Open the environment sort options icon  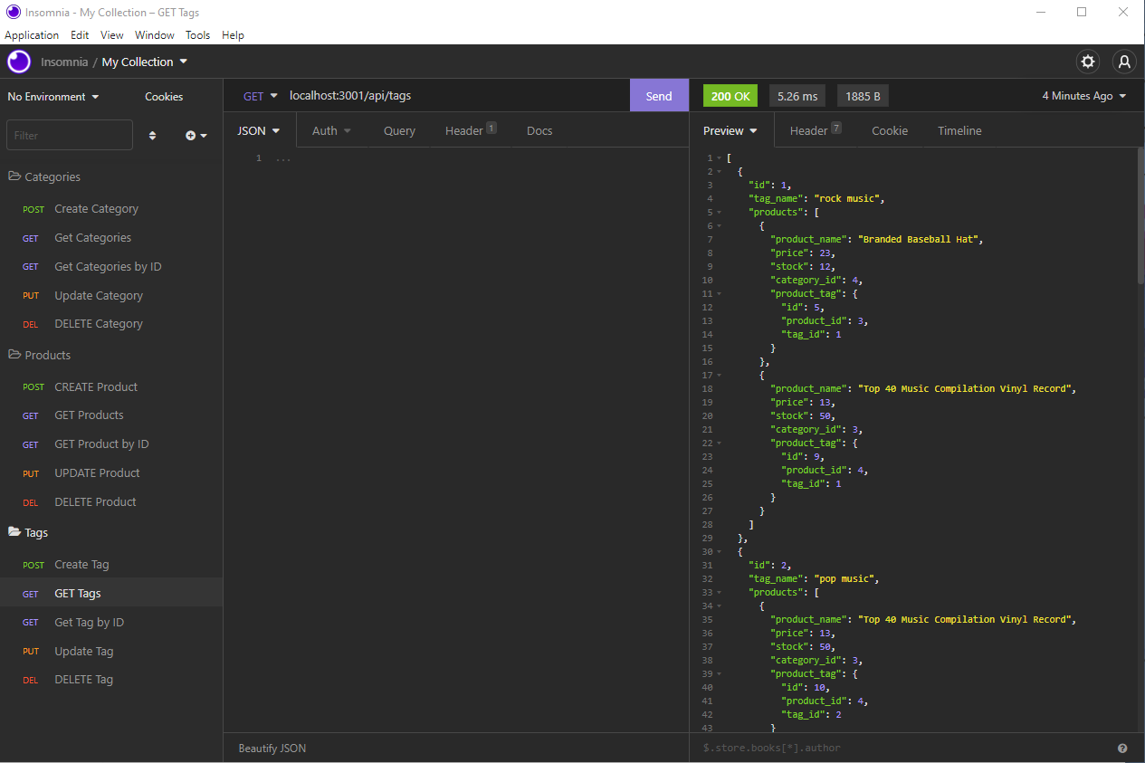152,134
